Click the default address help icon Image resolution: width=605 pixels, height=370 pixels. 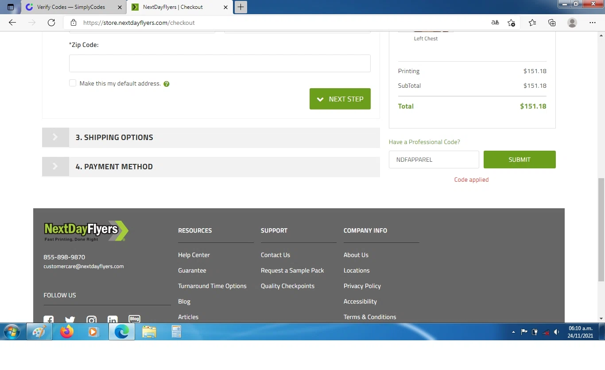(167, 84)
